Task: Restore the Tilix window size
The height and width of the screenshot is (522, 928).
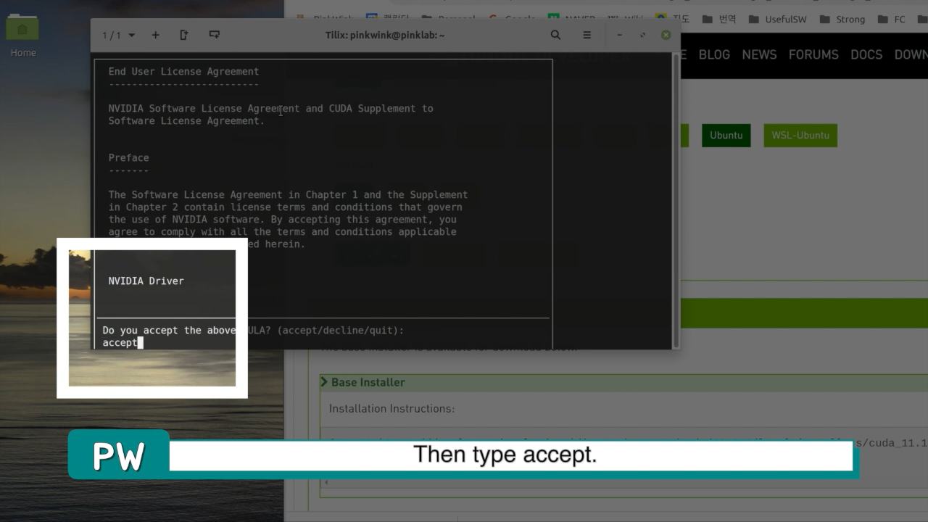Action: coord(642,35)
